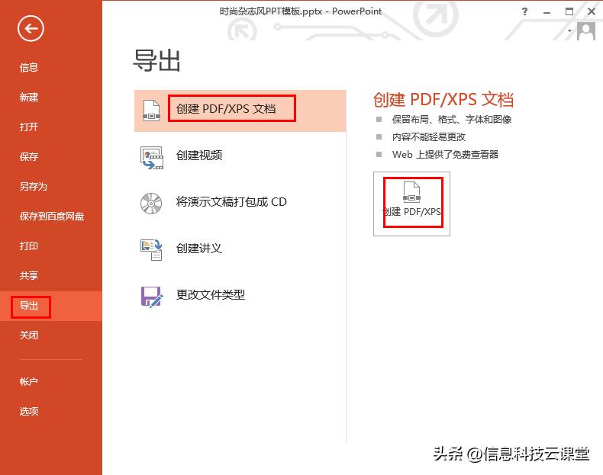
Task: Select 保存到百度网盘
Action: (52, 217)
